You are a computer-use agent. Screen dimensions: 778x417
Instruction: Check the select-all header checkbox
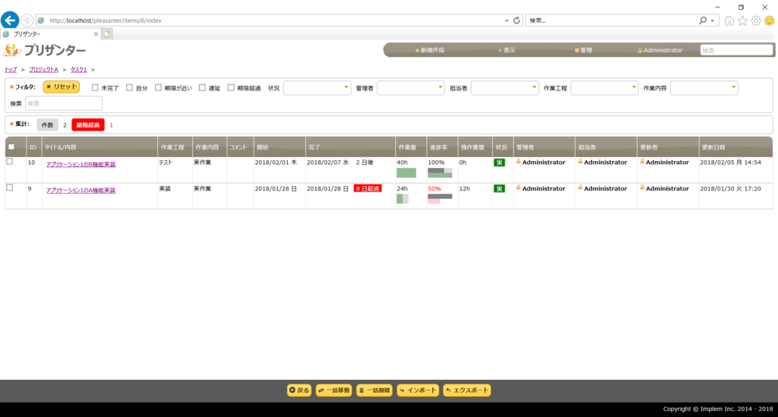(11, 147)
